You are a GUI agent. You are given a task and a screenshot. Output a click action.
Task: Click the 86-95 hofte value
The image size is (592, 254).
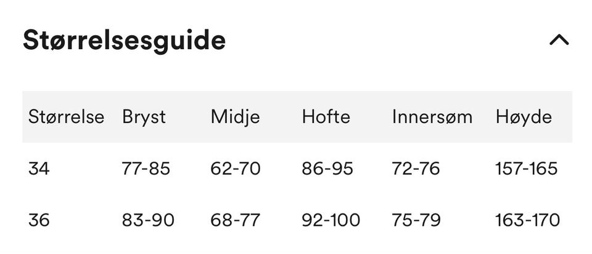pos(327,169)
